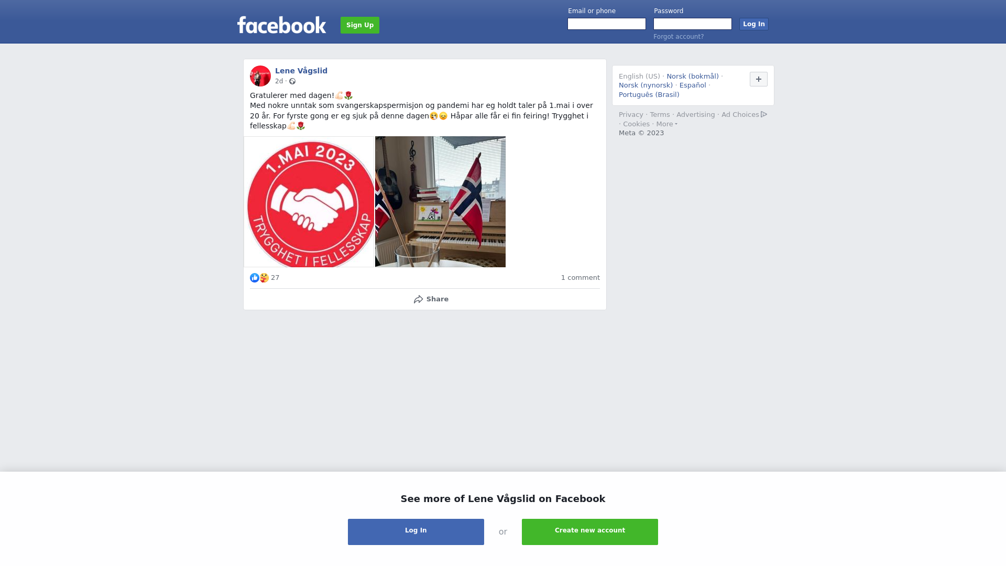Open Lene Vågslid's profile picture
The image size is (1006, 566).
click(x=260, y=76)
